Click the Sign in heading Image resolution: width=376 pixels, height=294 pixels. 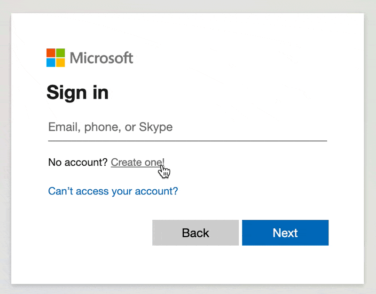pos(78,93)
